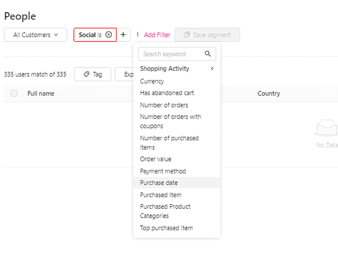338x276 pixels.
Task: Toggle the select-all checkbox beside Full name
Action: [x=14, y=94]
